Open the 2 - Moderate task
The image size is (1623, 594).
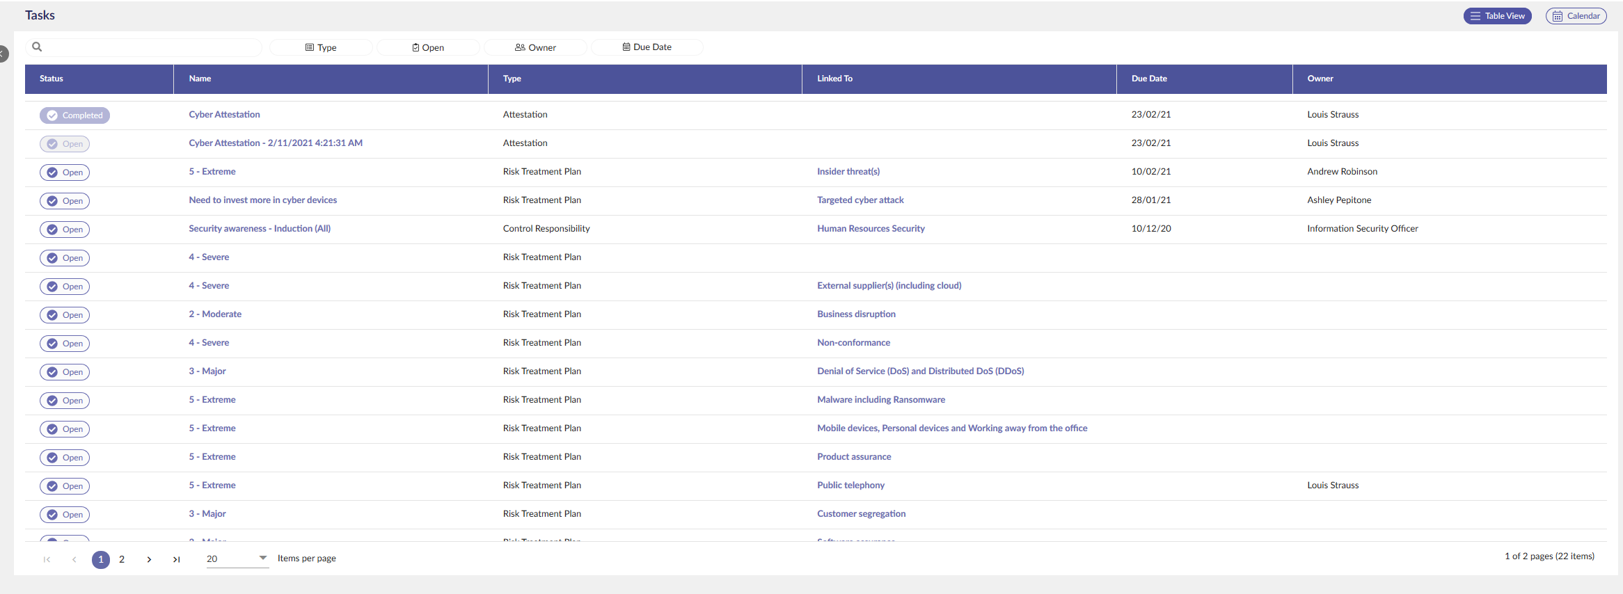pyautogui.click(x=215, y=314)
